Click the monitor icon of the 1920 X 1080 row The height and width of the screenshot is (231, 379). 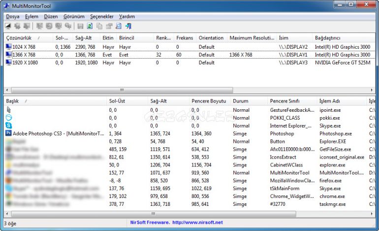coord(9,63)
